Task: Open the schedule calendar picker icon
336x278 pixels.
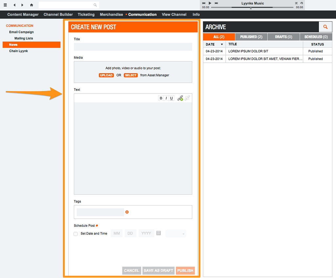Action: pos(158,233)
